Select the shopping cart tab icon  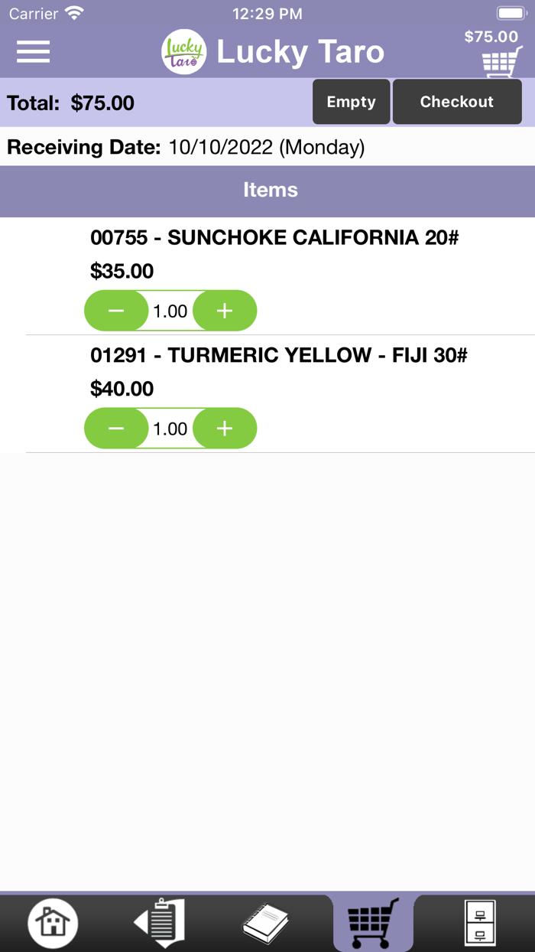(373, 923)
